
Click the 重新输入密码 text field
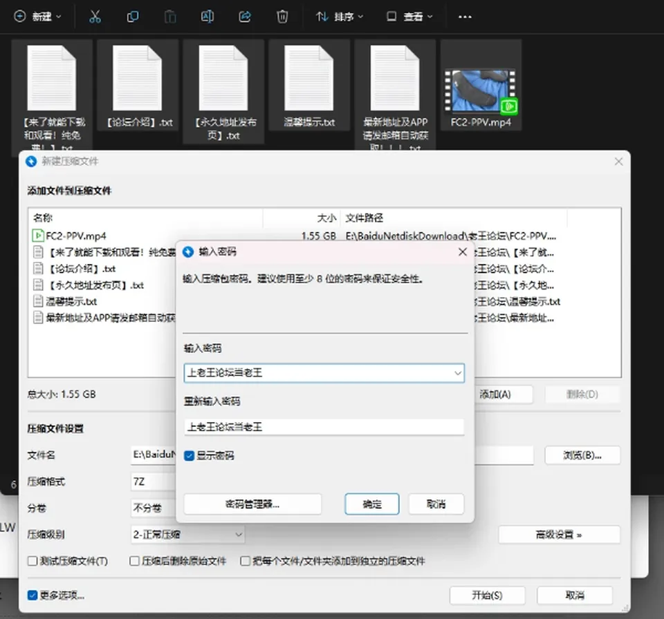[x=324, y=427]
